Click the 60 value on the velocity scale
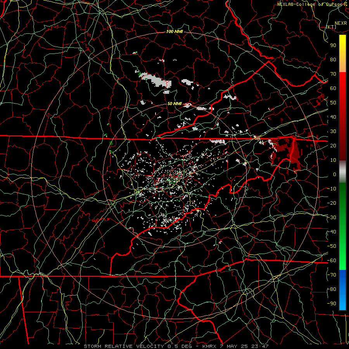Screen dimensions: 349x349 coord(333,88)
